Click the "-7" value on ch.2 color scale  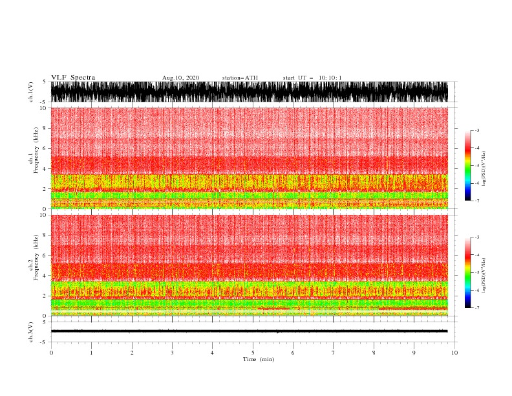click(477, 308)
